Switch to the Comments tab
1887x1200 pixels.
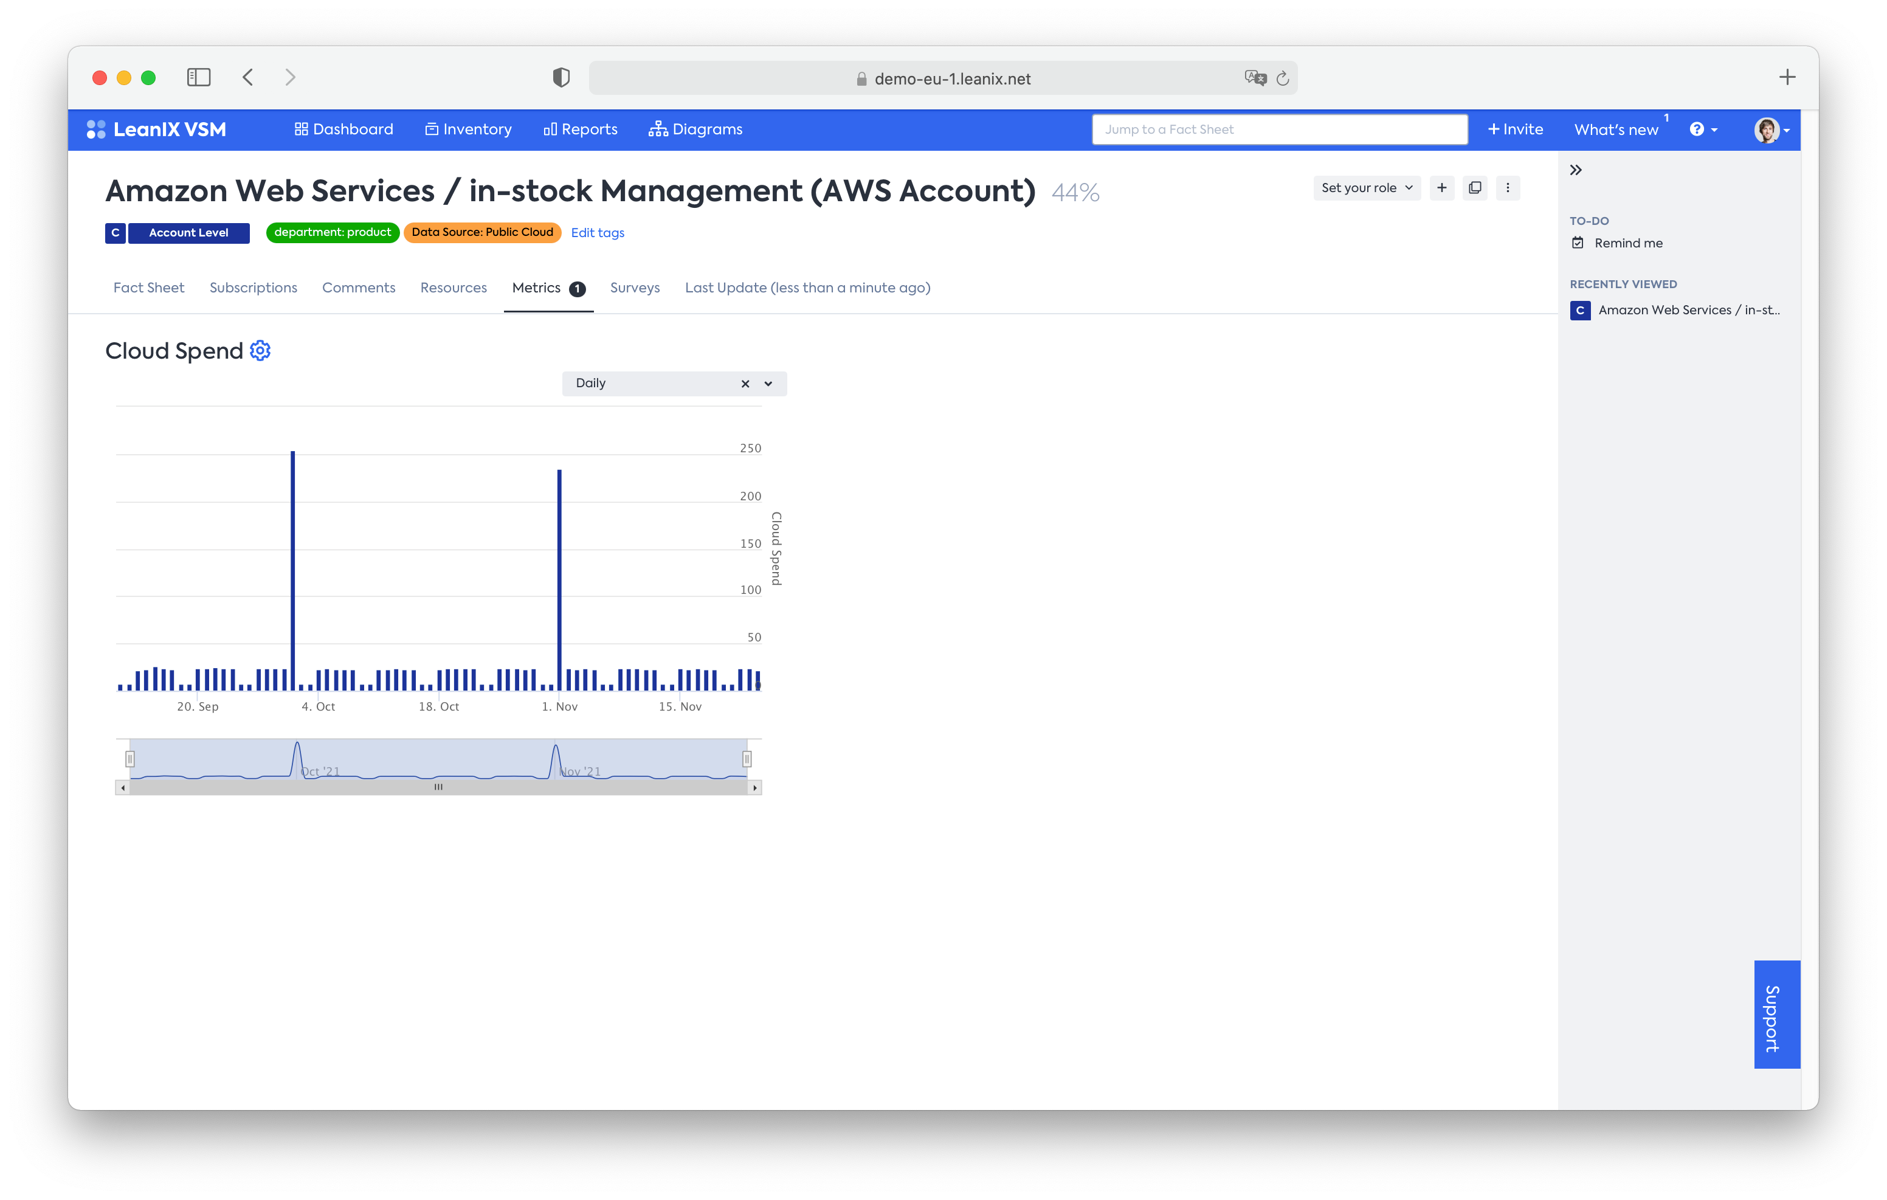click(358, 288)
